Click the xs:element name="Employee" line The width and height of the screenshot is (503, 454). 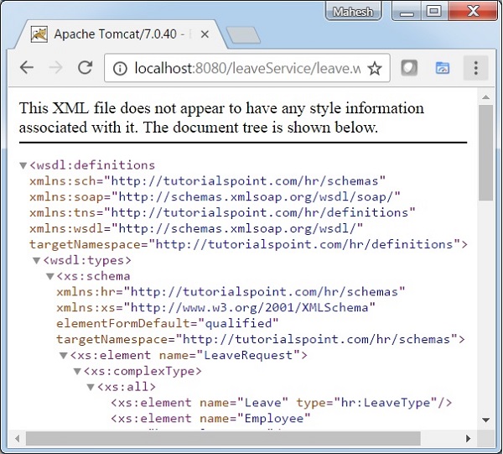coord(210,419)
